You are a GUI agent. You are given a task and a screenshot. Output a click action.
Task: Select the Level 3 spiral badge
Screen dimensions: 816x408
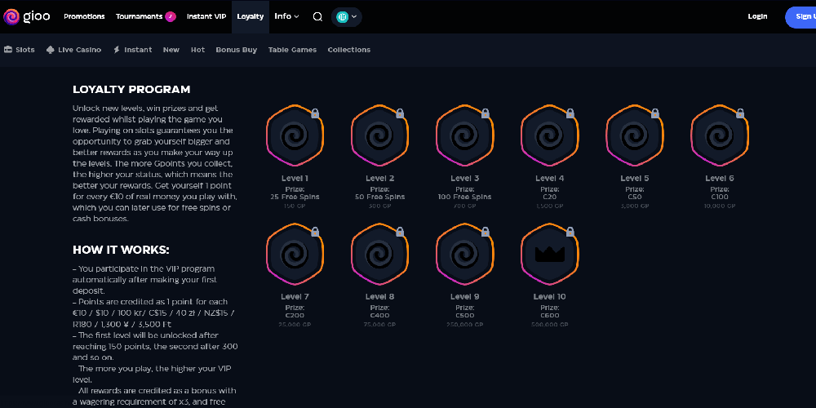464,135
